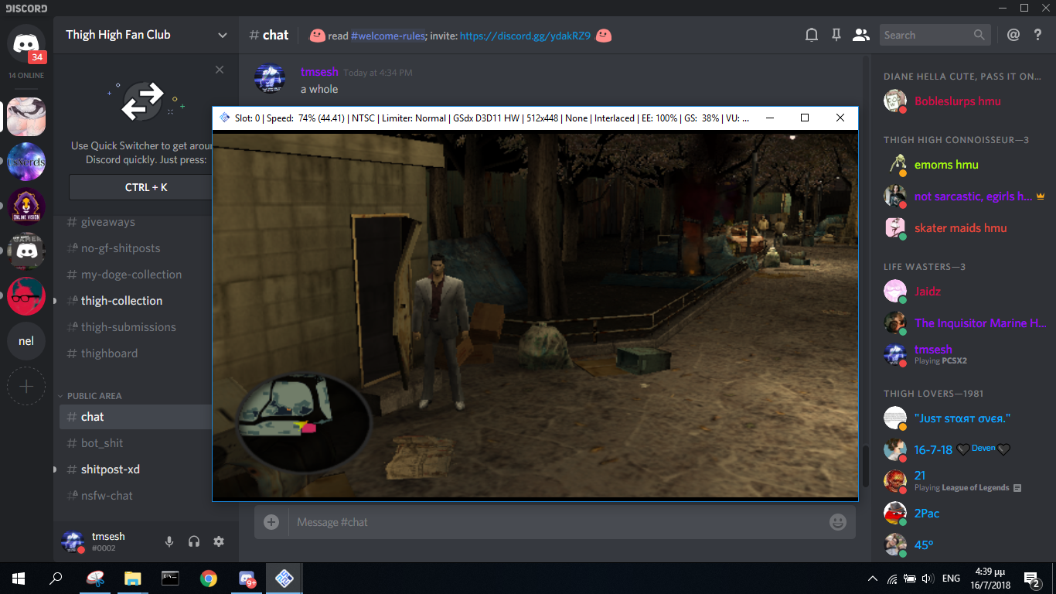Collapse the PUBLIC AREA category
This screenshot has width=1056, height=594.
(x=94, y=396)
